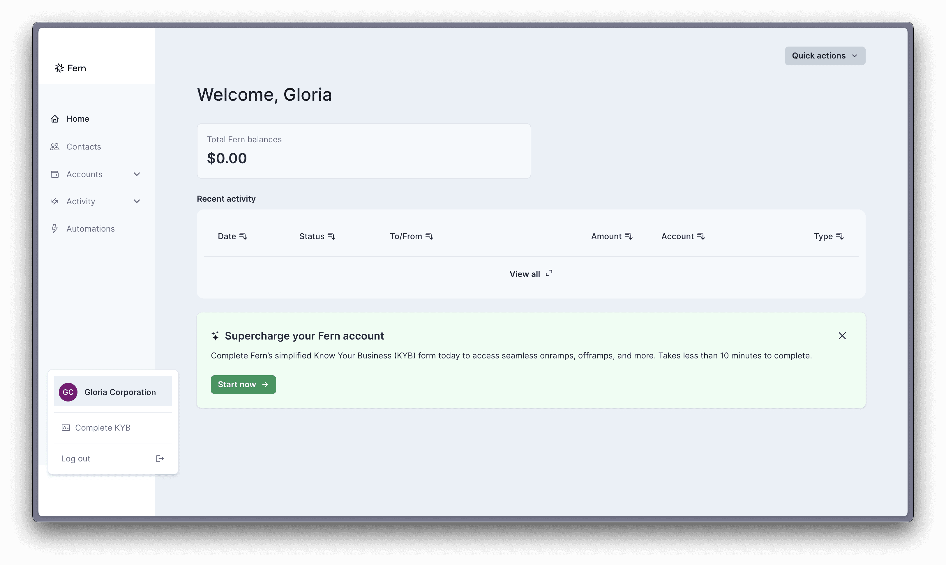
Task: Open Quick actions dropdown menu
Action: click(x=825, y=56)
